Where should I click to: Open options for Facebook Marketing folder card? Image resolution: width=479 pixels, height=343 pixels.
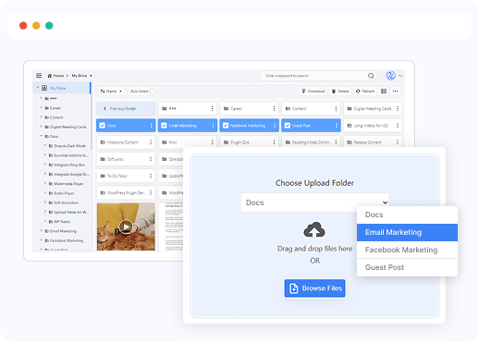coord(275,126)
